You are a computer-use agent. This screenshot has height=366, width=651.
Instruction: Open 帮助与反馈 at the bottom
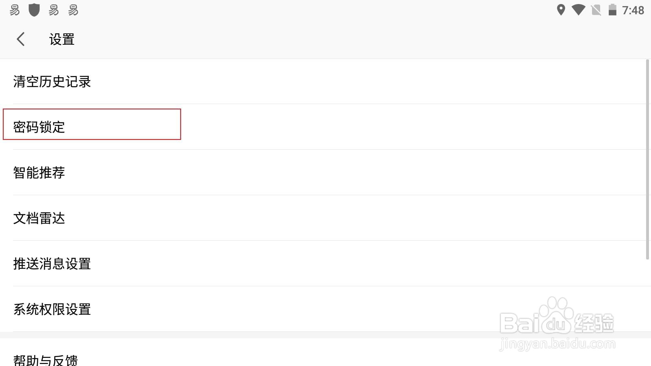(46, 359)
